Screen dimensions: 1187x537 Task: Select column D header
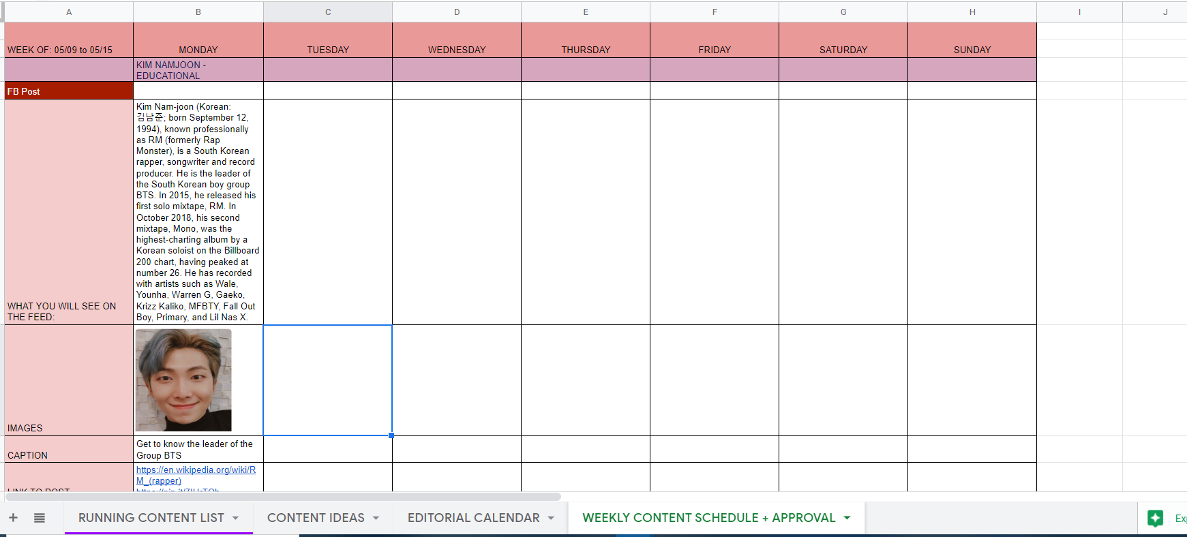pos(457,12)
